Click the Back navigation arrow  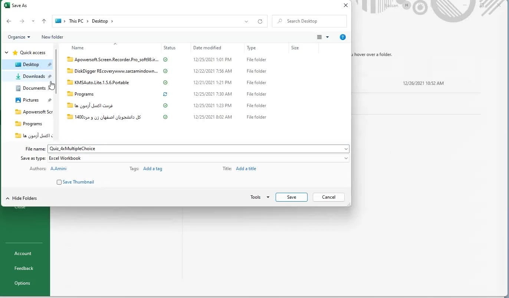tap(9, 21)
